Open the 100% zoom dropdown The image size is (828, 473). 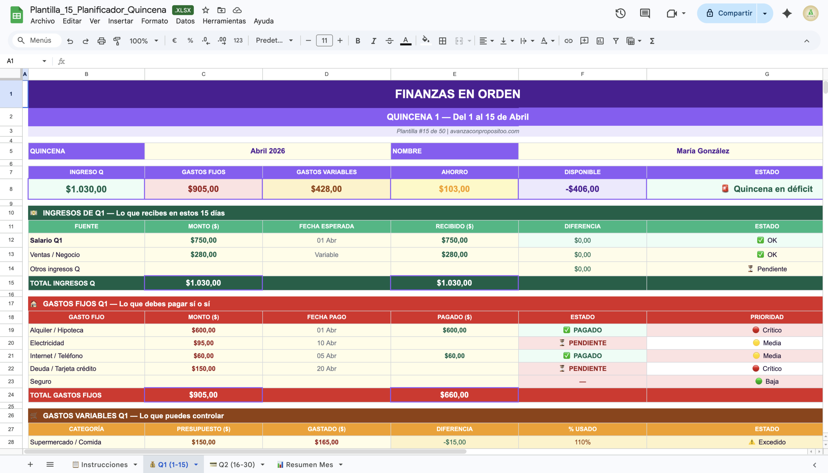[144, 41]
